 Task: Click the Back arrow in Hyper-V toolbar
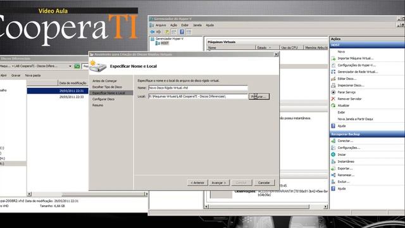coord(152,32)
